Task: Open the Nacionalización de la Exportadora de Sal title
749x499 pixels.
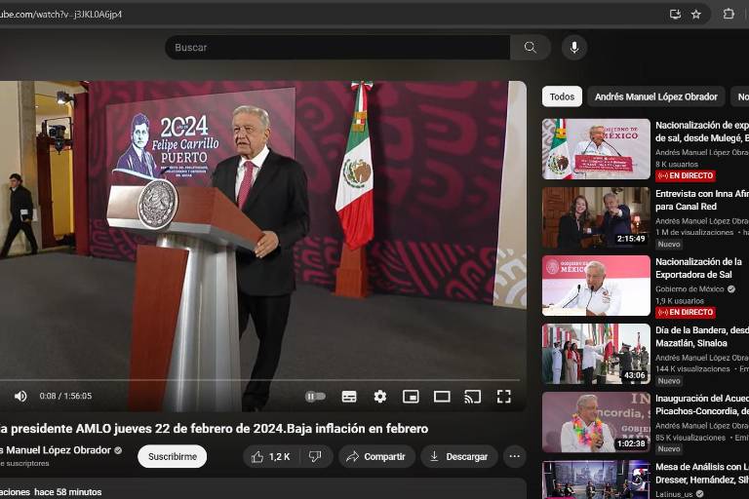Action: 698,268
